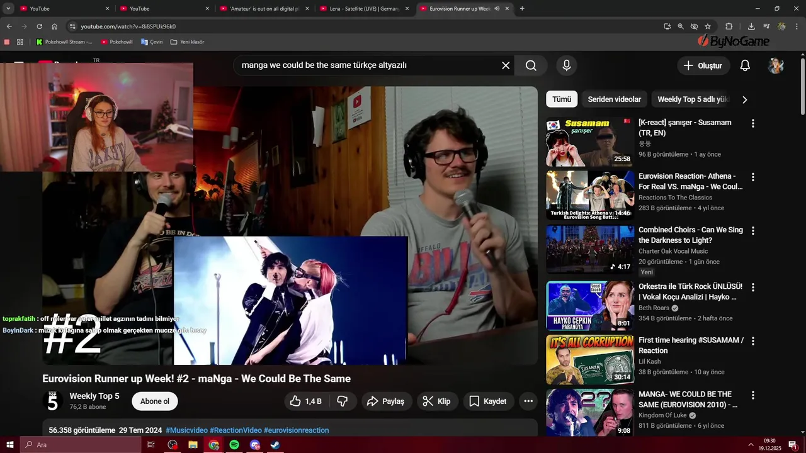Mute the Eurovision Runner up tab audio

[x=497, y=9]
